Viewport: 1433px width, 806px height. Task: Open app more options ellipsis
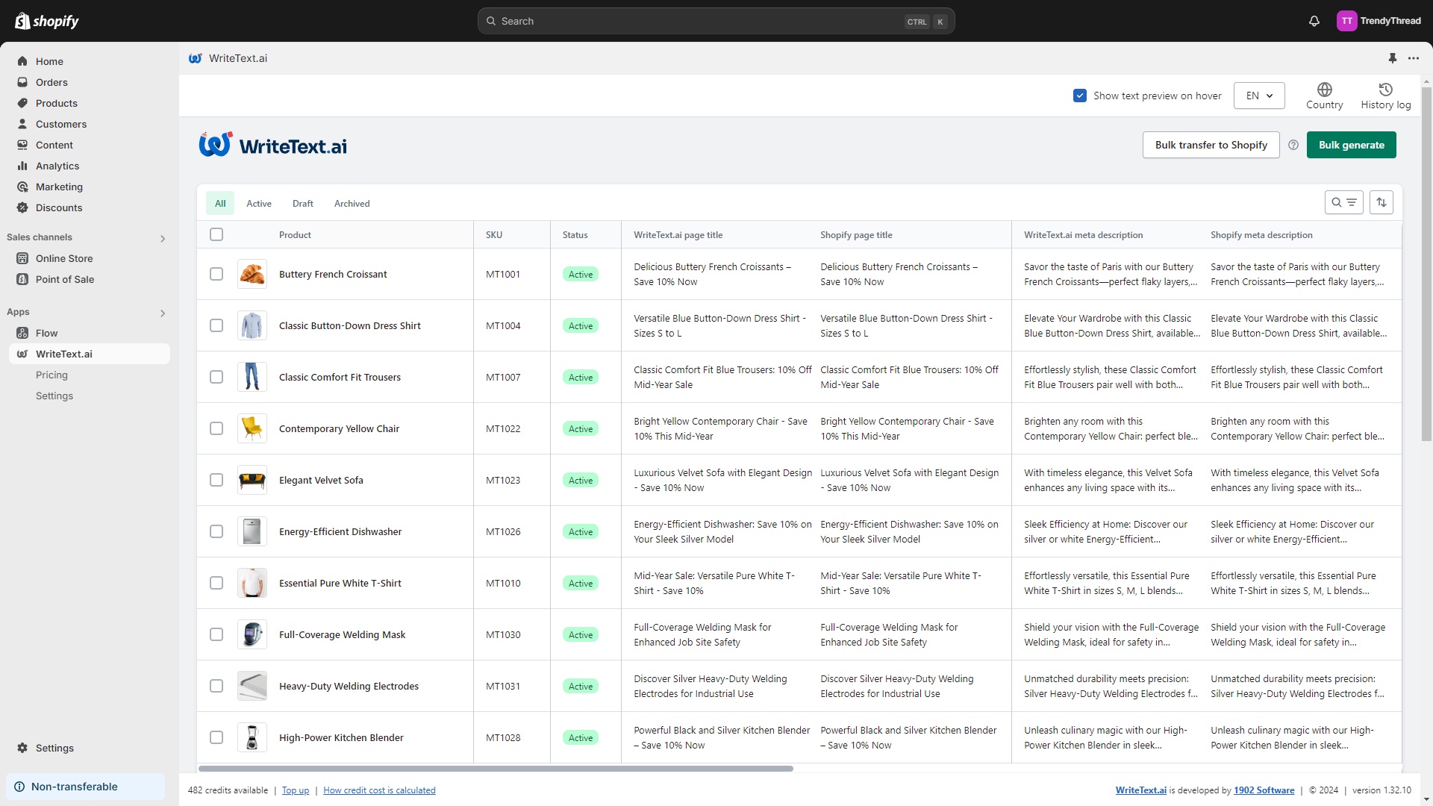[x=1414, y=58]
